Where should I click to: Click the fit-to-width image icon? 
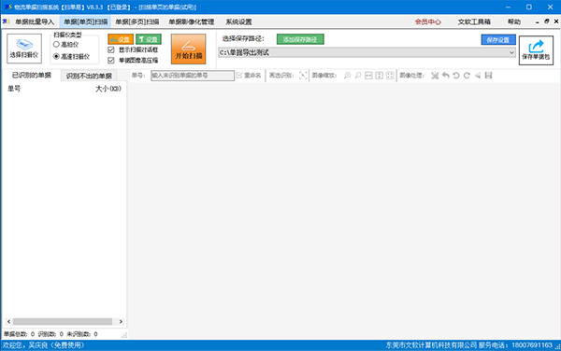(368, 76)
